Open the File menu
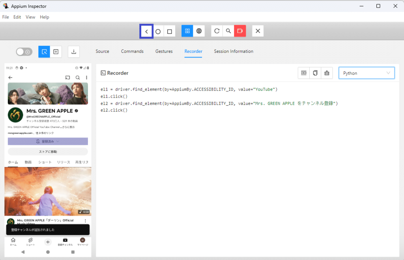Screen dimensions: 404x260 click(x=6, y=17)
